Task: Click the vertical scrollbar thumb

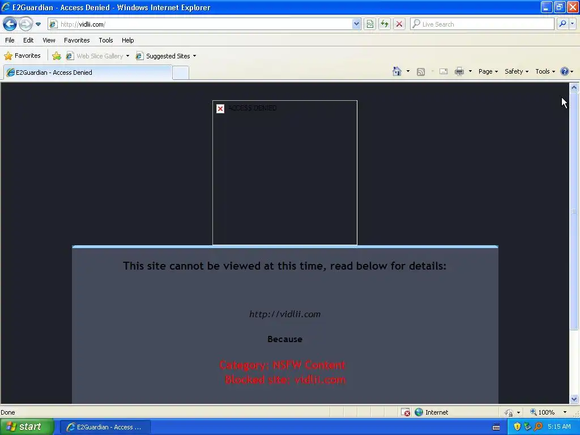Action: 574,211
